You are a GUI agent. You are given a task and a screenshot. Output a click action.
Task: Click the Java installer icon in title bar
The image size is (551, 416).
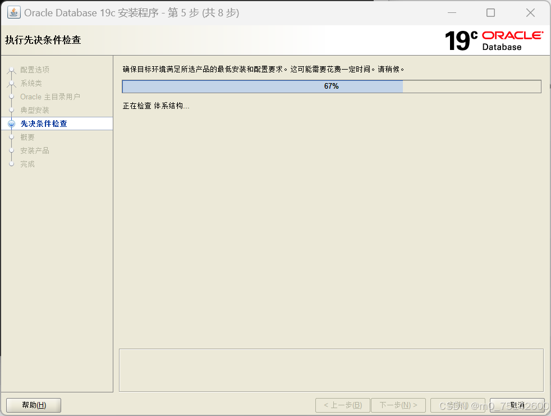(x=13, y=12)
